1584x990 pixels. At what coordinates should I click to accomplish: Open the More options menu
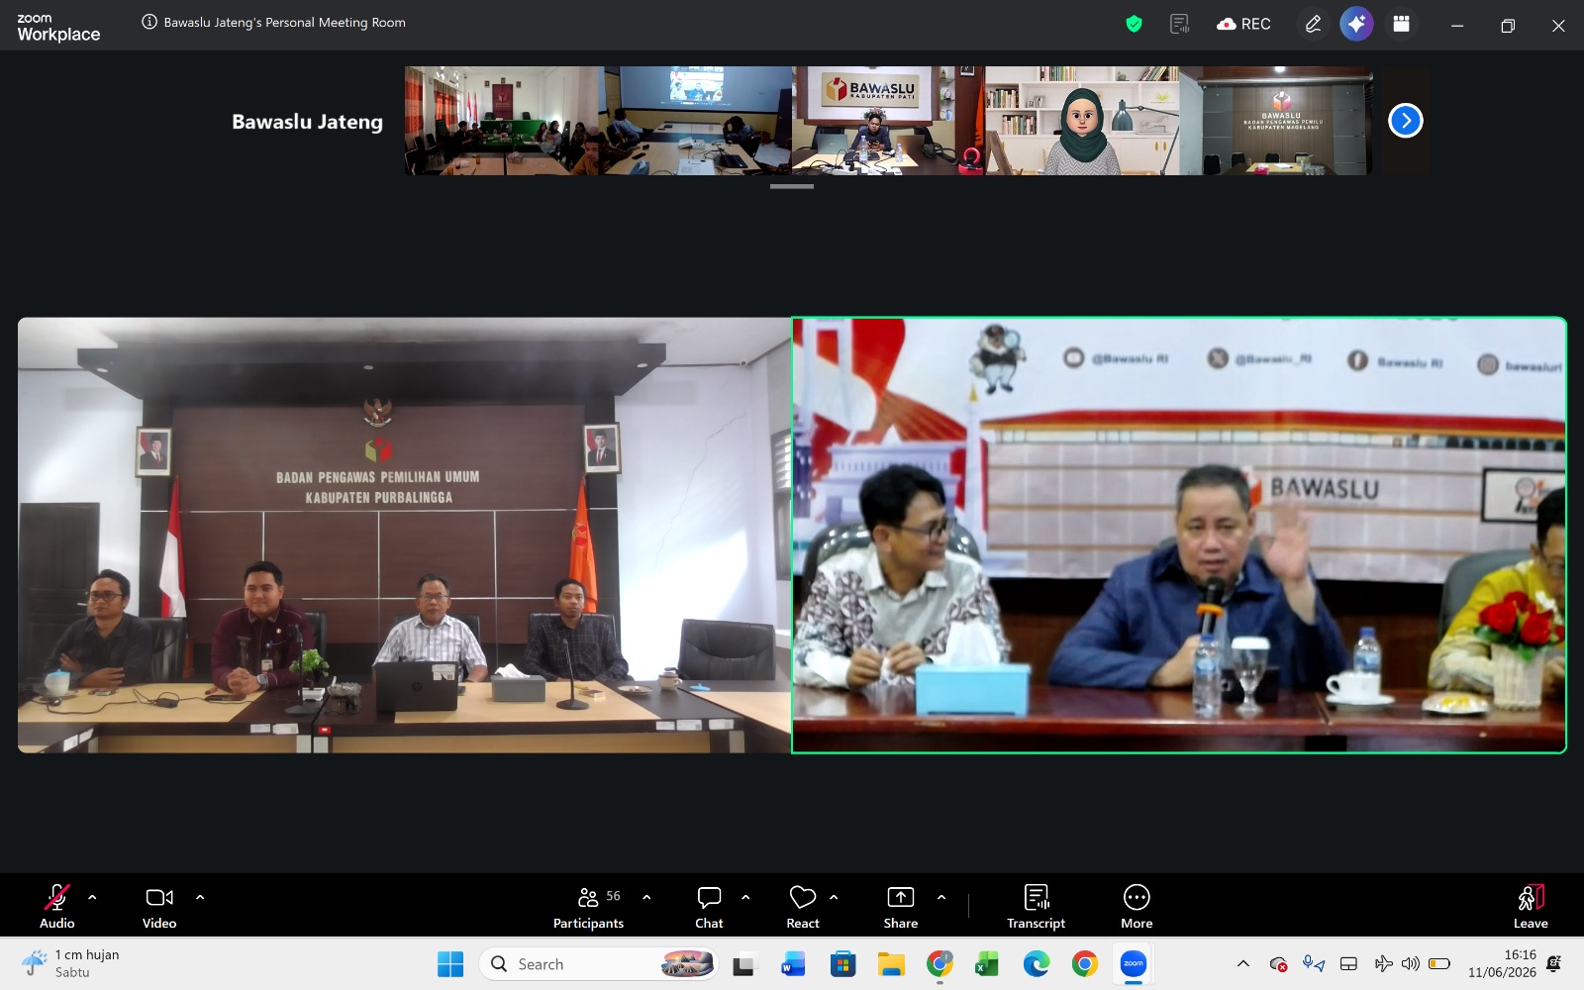pos(1137,905)
